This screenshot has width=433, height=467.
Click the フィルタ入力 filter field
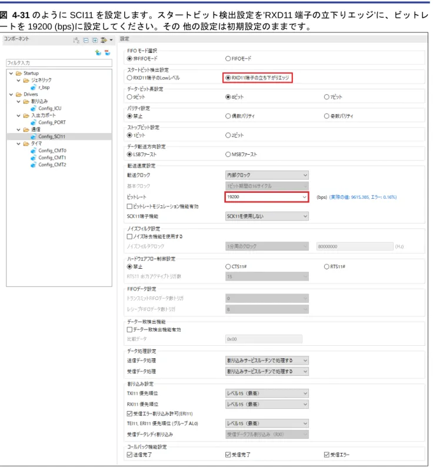click(x=59, y=63)
